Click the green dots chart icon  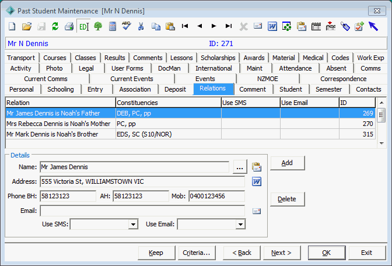[287, 26]
